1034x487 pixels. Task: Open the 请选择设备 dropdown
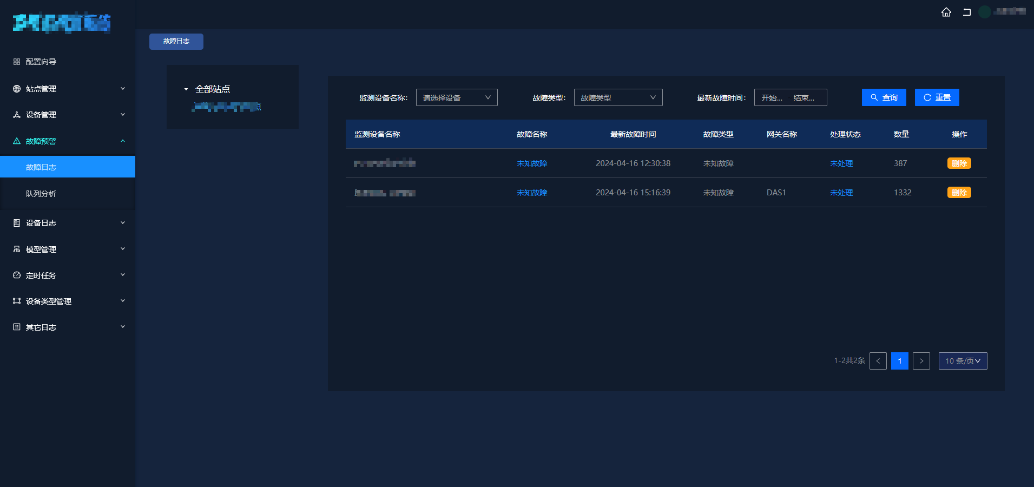click(457, 97)
